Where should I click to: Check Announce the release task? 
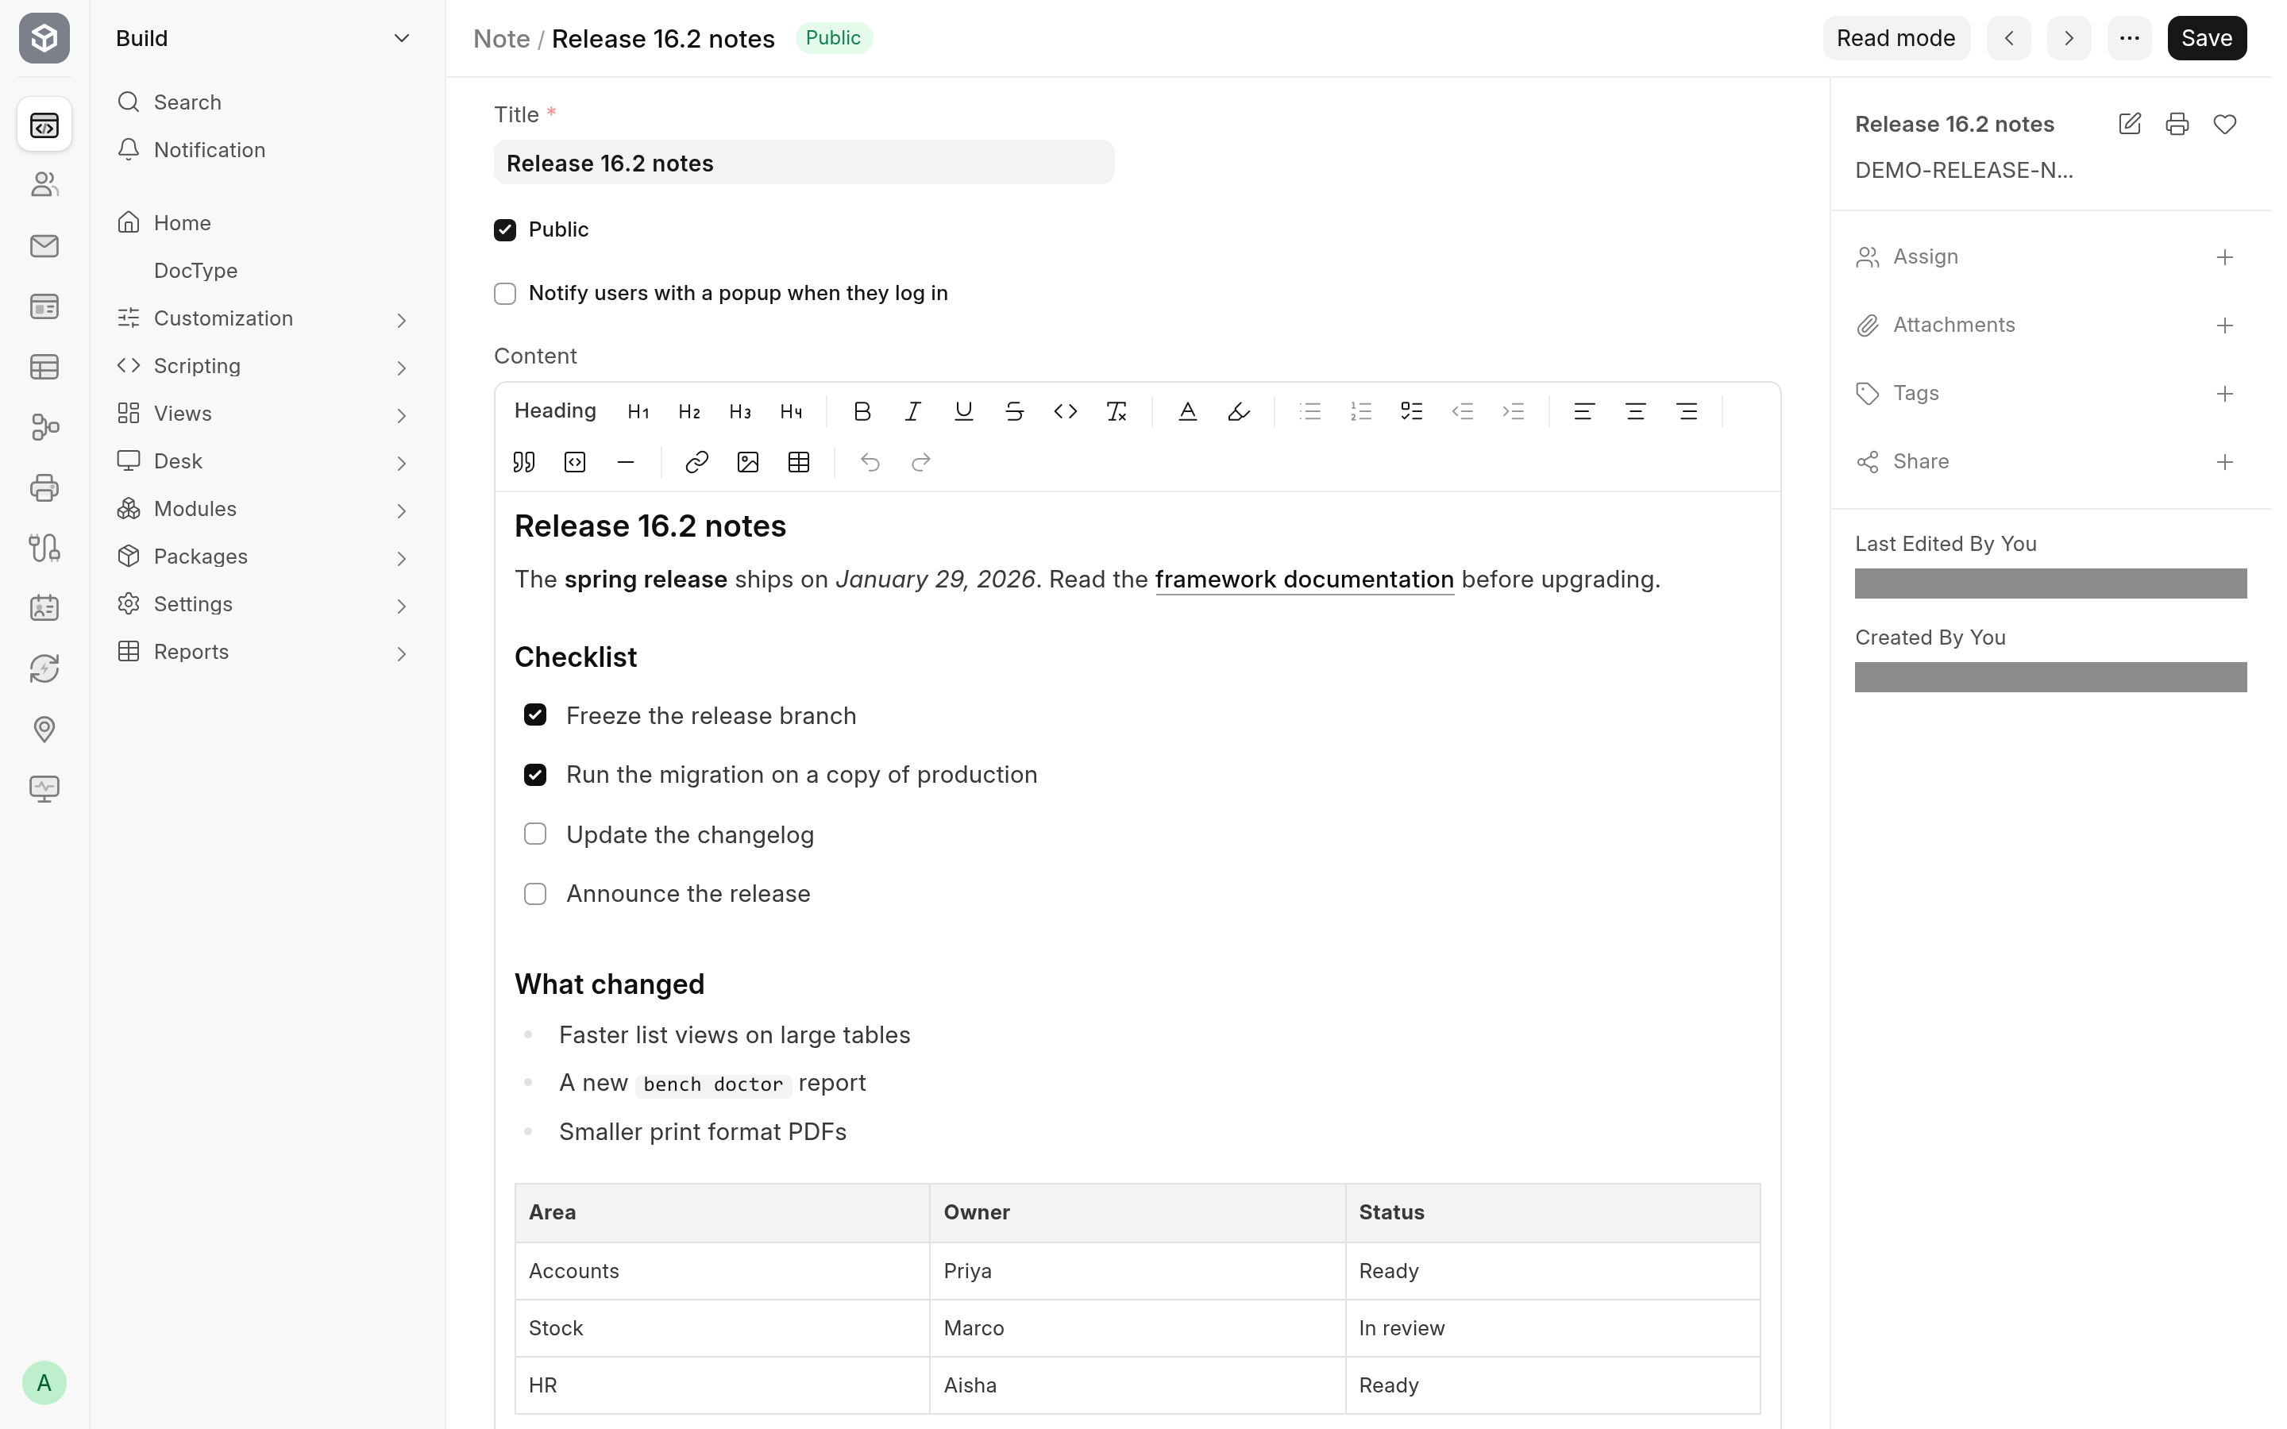(x=535, y=894)
